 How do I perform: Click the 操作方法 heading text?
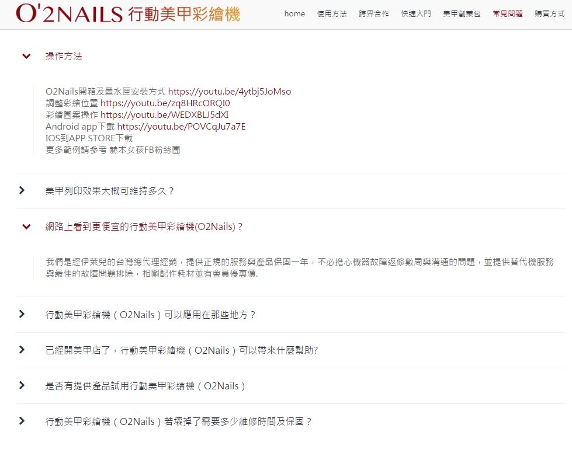point(64,56)
